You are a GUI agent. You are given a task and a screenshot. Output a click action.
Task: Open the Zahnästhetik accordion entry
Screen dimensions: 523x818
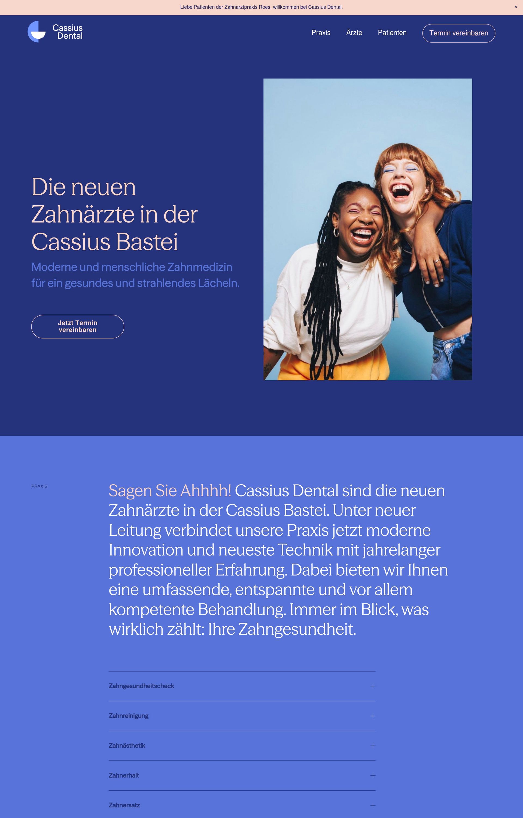pos(127,746)
